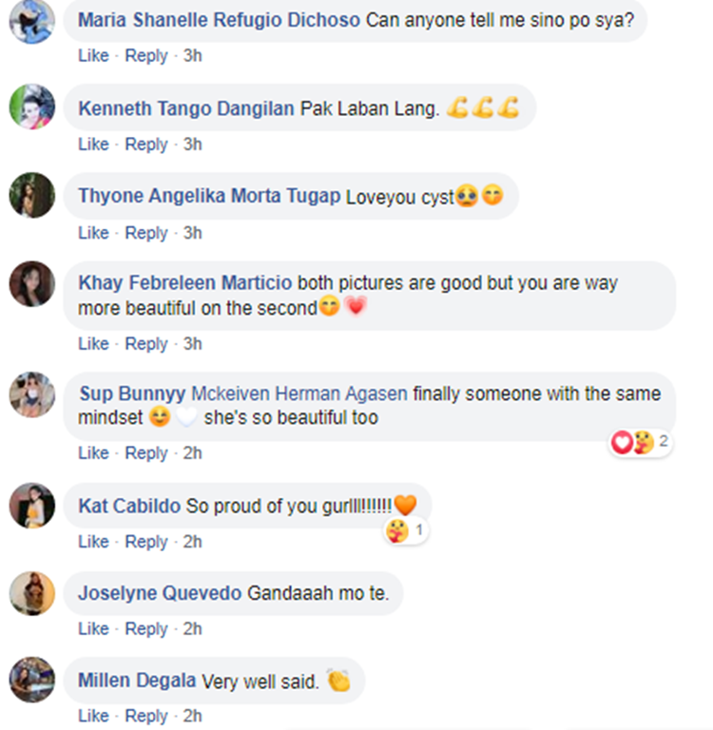Image resolution: width=713 pixels, height=730 pixels.
Task: Open Khay Febreleen Marticio's profile photo
Action: click(x=32, y=284)
